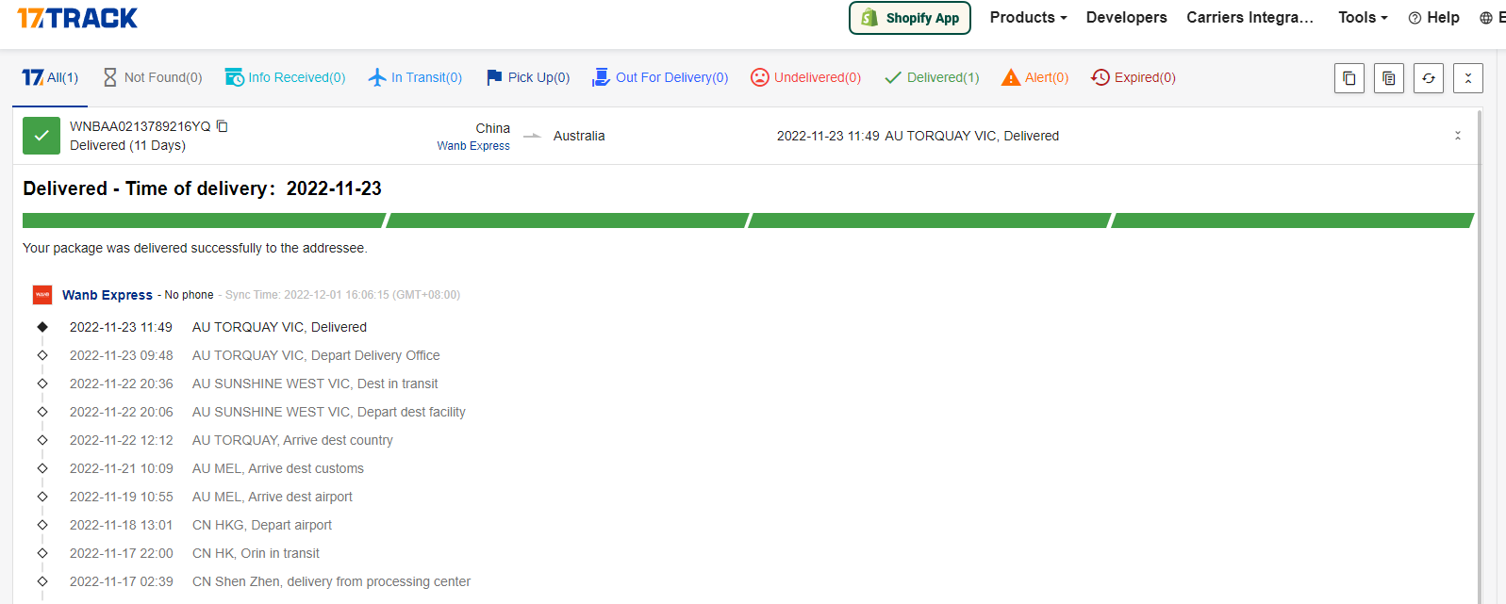The width and height of the screenshot is (1506, 604).
Task: Open the Wanb Express carrier link under China
Action: (473, 146)
